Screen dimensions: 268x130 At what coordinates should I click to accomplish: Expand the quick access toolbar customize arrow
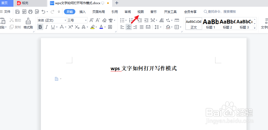tap(59, 12)
